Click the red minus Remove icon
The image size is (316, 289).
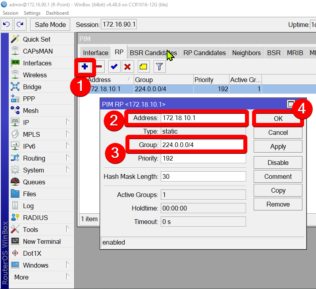click(x=99, y=67)
